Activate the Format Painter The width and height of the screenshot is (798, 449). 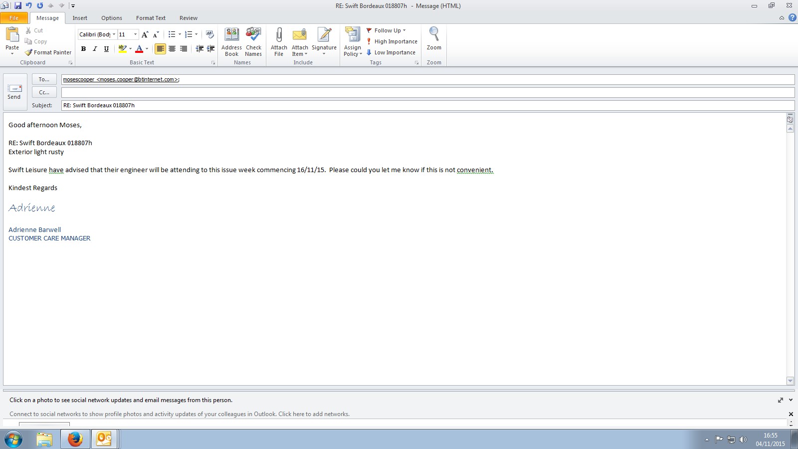[48, 52]
